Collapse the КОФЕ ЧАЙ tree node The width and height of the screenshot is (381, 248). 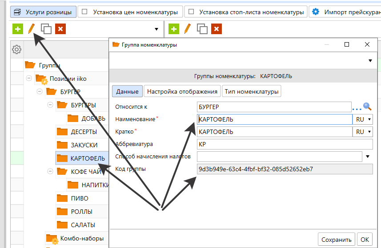(50, 171)
